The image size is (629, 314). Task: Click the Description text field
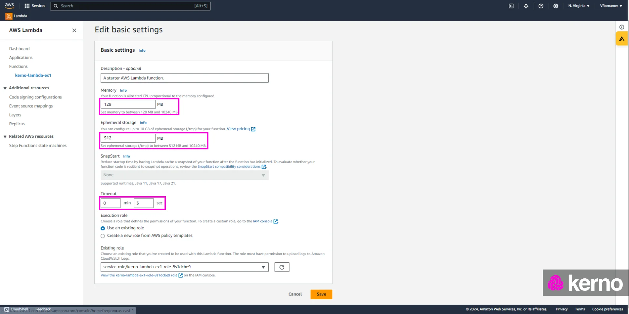(x=184, y=78)
